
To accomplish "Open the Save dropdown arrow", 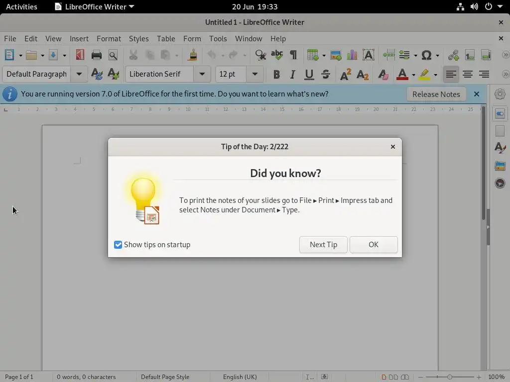I will 64,56.
